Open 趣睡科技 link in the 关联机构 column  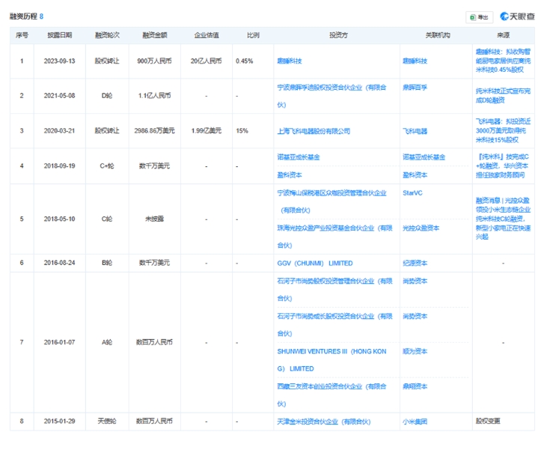coord(415,61)
